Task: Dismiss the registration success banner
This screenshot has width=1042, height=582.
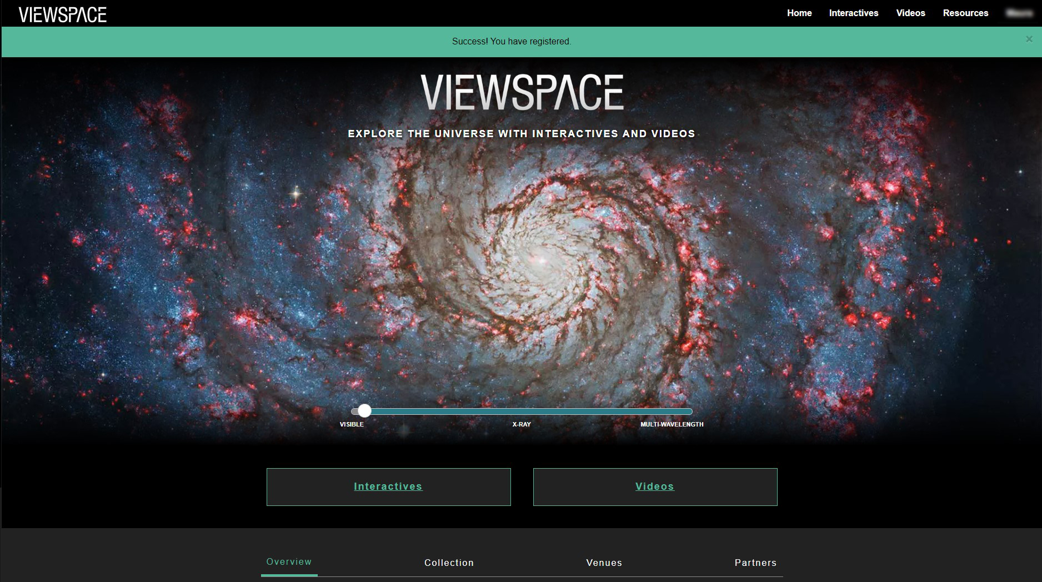Action: click(x=1029, y=39)
